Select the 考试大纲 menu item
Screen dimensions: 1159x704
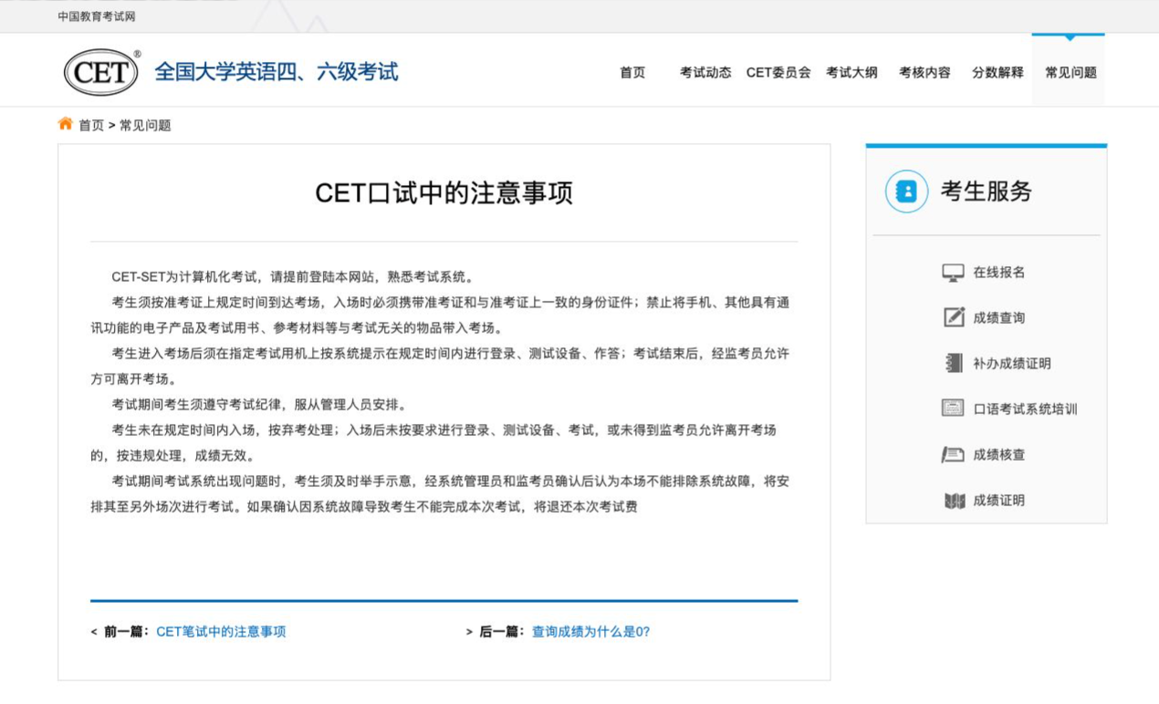[851, 73]
